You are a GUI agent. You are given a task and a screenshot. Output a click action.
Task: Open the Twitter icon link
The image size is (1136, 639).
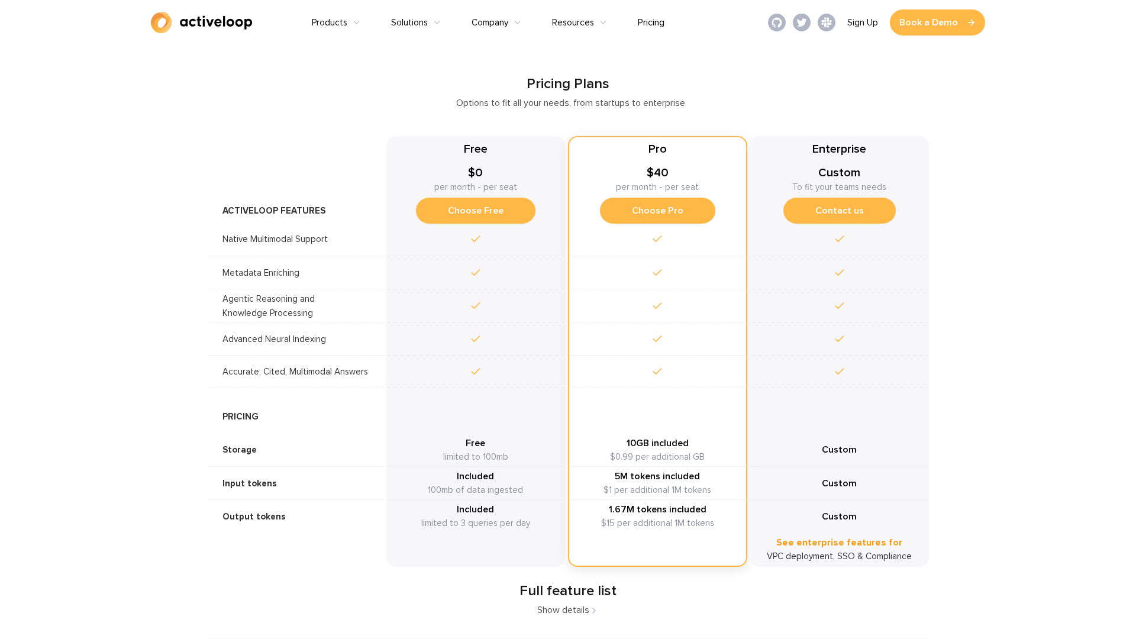click(x=801, y=22)
